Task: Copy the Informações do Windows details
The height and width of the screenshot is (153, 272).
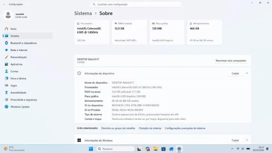Action: 235,140
